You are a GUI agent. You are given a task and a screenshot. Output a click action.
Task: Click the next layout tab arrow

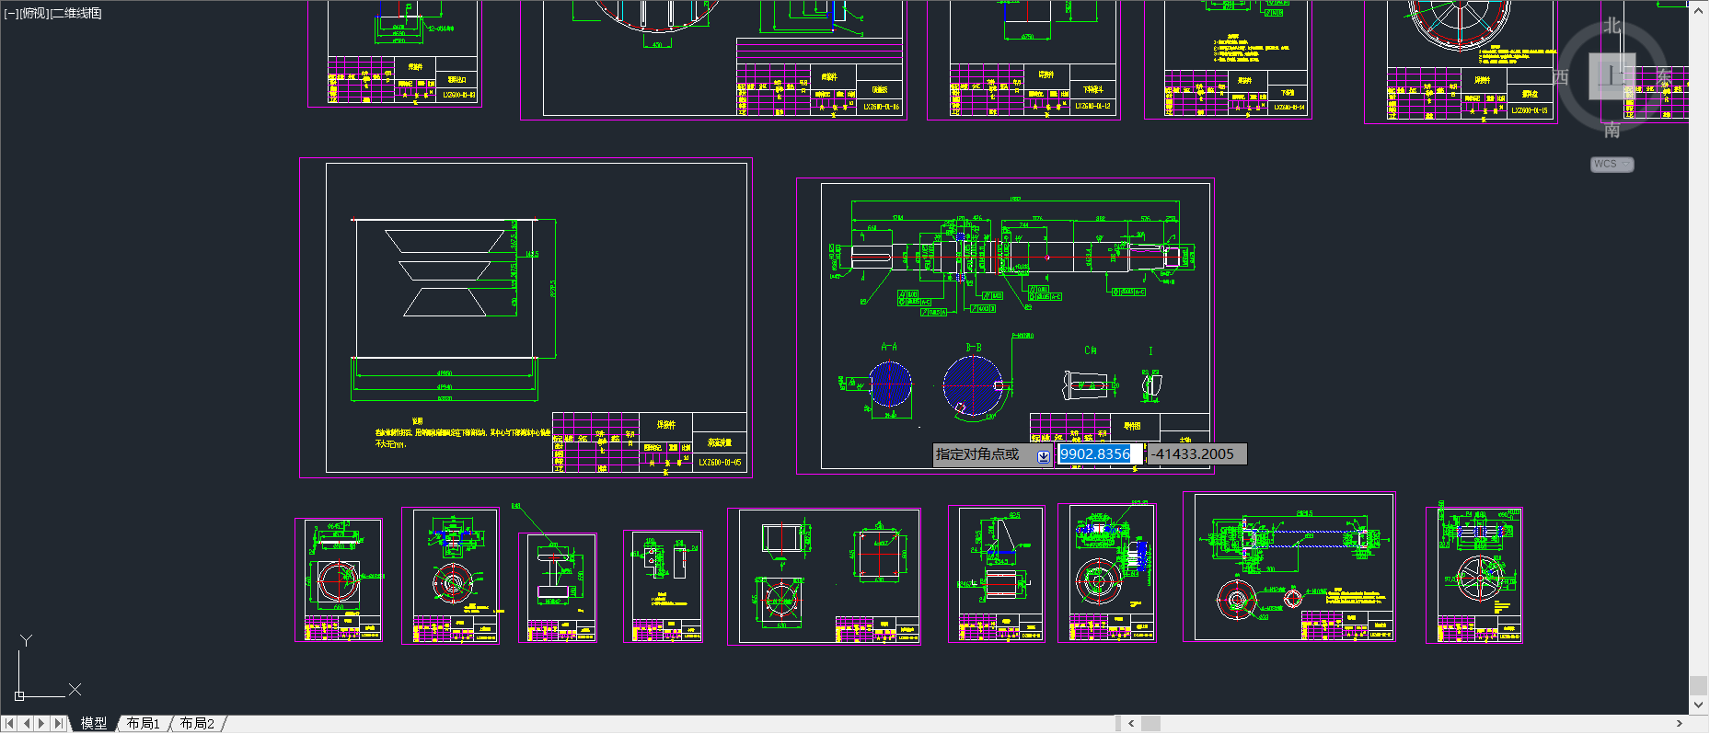click(x=42, y=724)
